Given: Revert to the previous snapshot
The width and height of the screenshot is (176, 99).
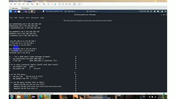Looking at the screenshot, I should 52,4.
